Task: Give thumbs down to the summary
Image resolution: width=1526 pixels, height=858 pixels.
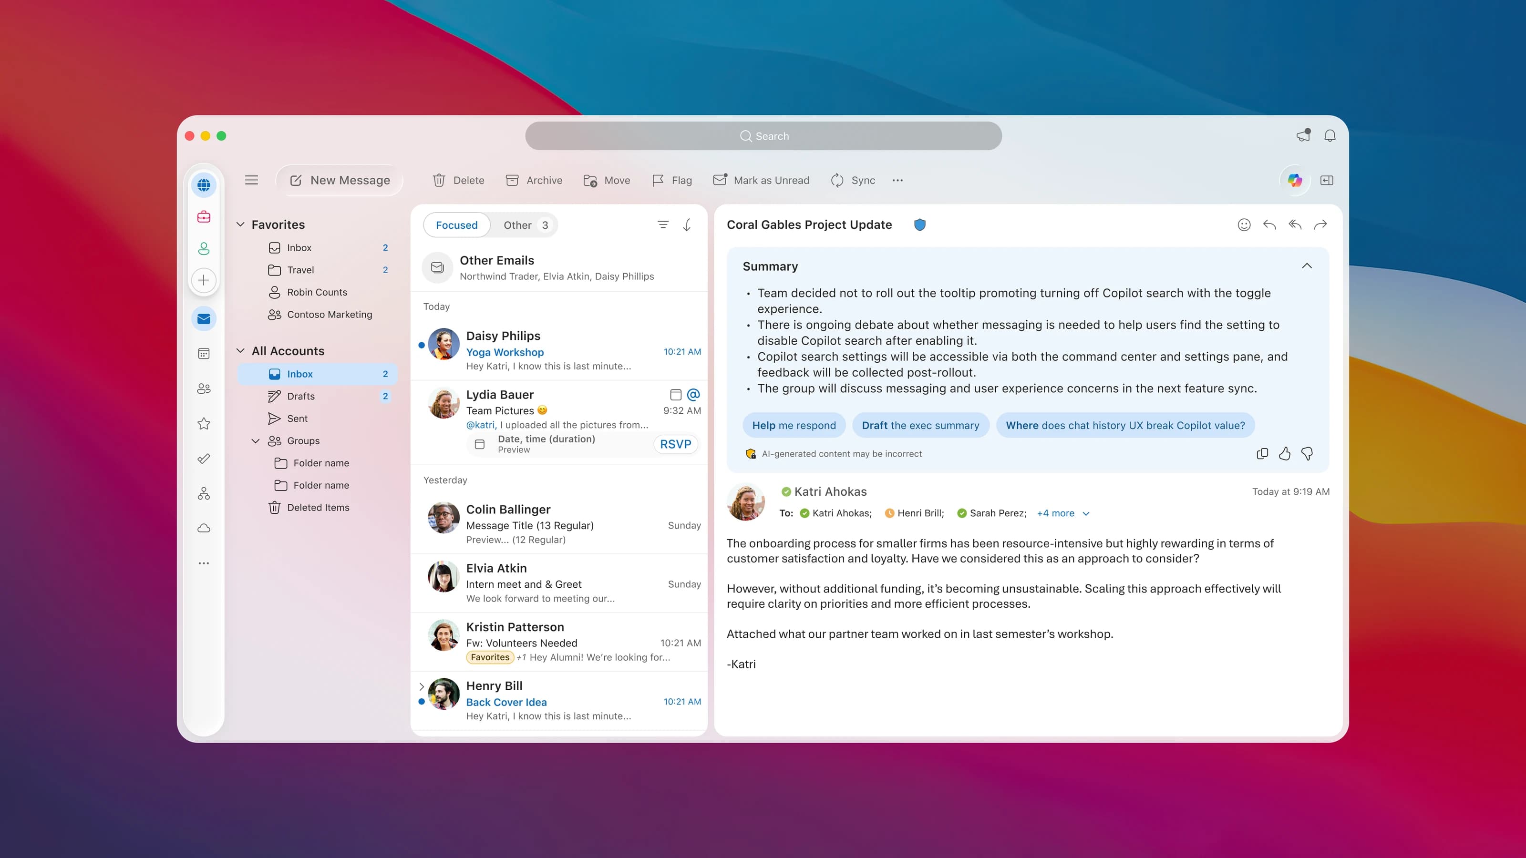Action: (x=1307, y=454)
